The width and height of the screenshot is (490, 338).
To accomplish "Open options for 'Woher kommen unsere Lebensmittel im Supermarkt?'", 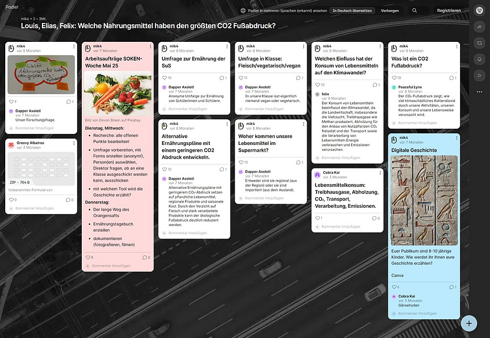I will [303, 125].
